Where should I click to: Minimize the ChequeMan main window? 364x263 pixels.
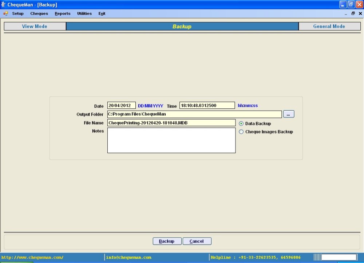(343, 4)
